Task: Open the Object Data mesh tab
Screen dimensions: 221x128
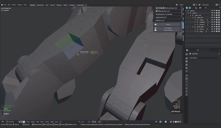Action: tap(186, 92)
